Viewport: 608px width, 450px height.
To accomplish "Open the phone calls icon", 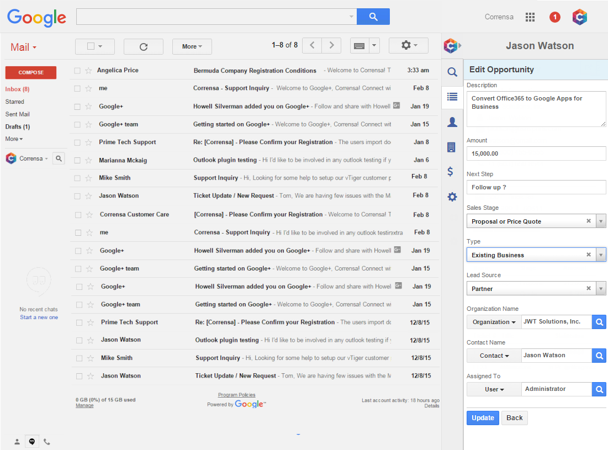I will click(x=47, y=442).
